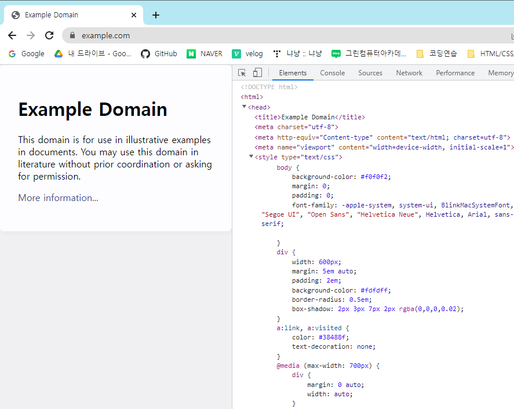Click the text-decoration: none declaration

coord(334,347)
